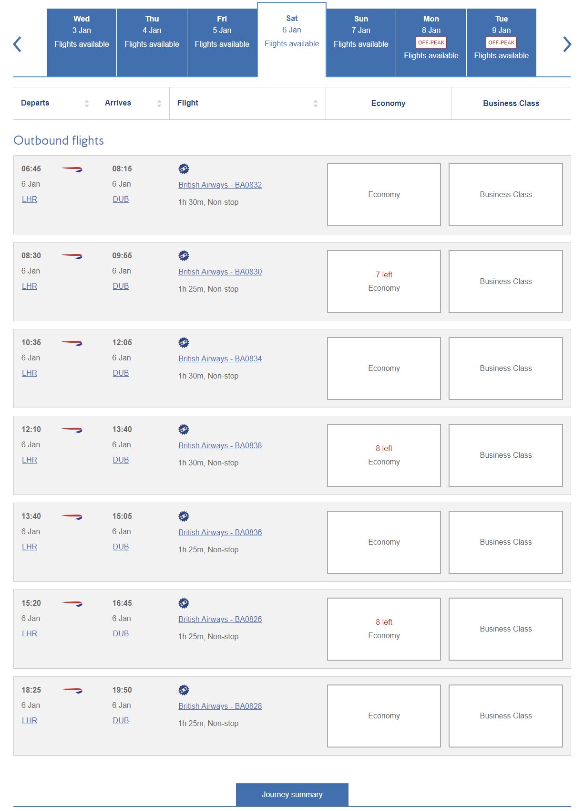Choose Business Class for the 06:45 flight
584x811 pixels.
pos(505,195)
